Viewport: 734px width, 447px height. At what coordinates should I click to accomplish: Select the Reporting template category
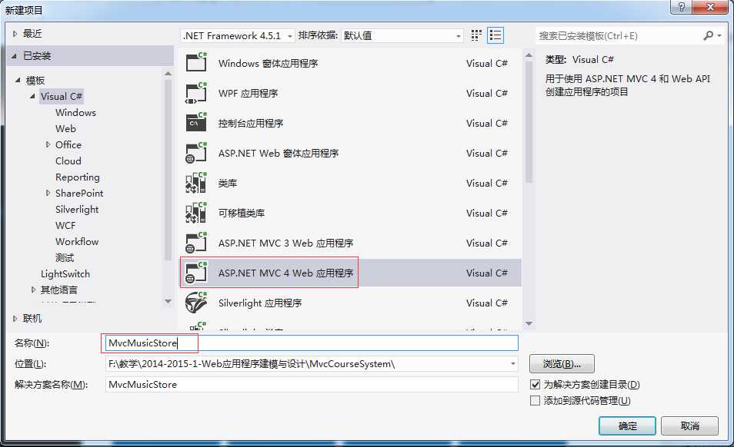[77, 177]
